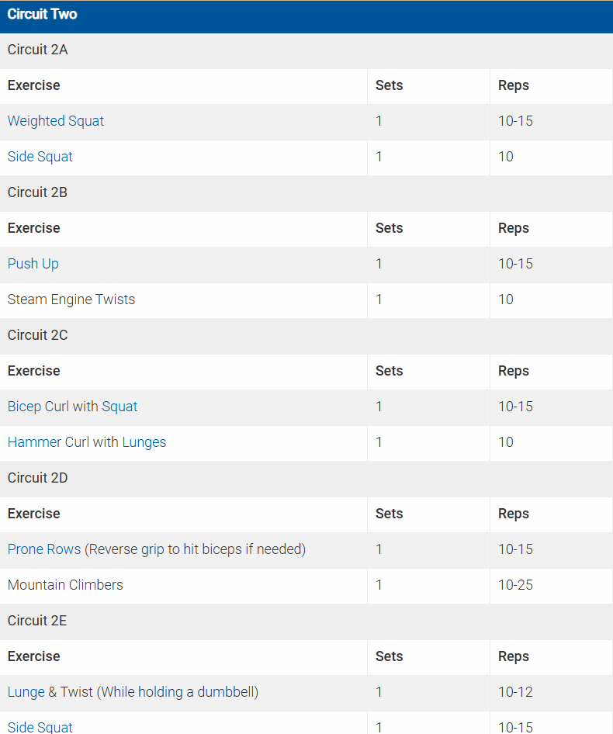The width and height of the screenshot is (613, 734).
Task: Click the 10-12 reps value
Action: coord(516,692)
